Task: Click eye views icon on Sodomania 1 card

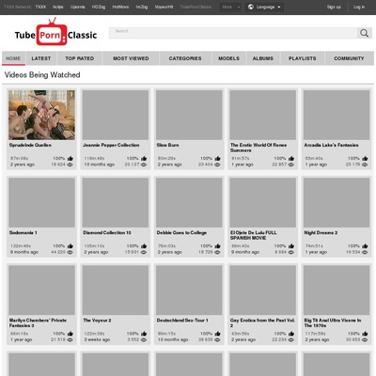Action: [x=70, y=252]
